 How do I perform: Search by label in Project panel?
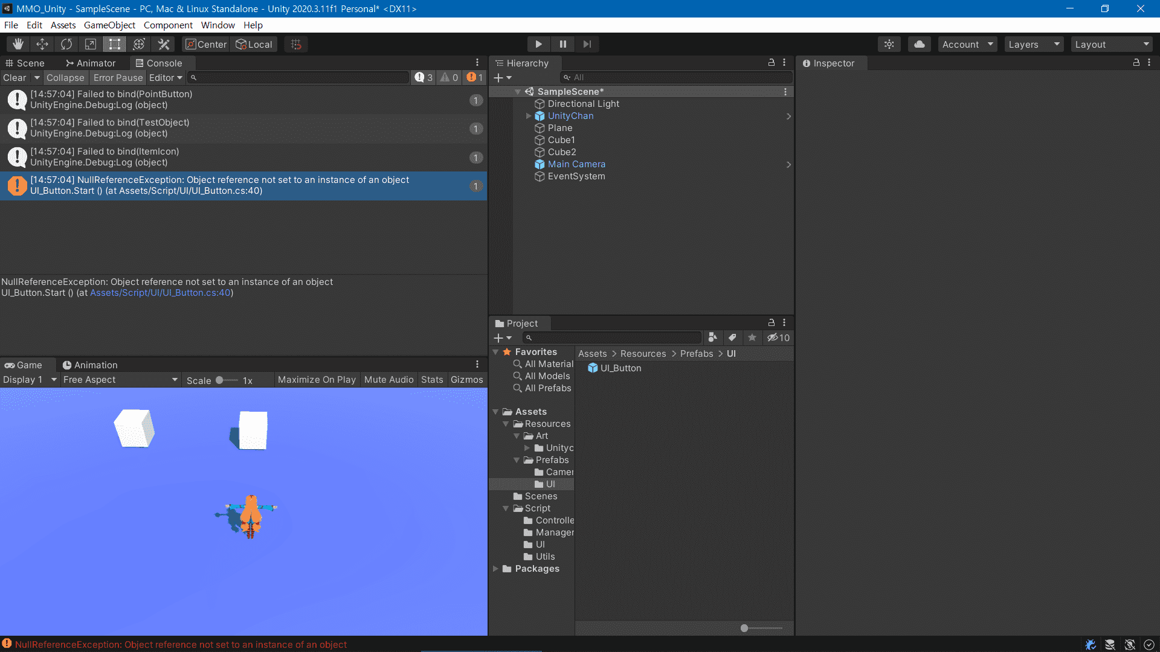coord(732,337)
